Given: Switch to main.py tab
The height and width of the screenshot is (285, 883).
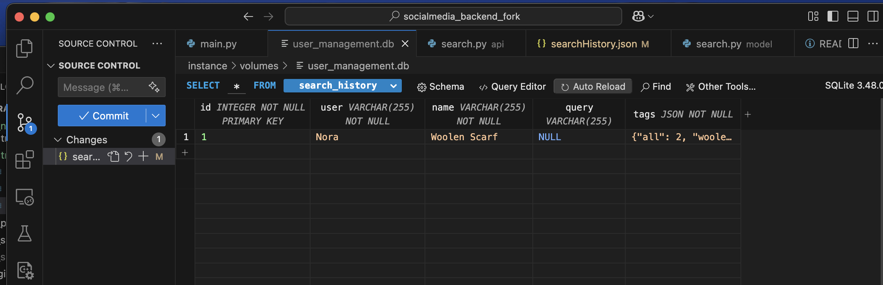Looking at the screenshot, I should click(218, 44).
